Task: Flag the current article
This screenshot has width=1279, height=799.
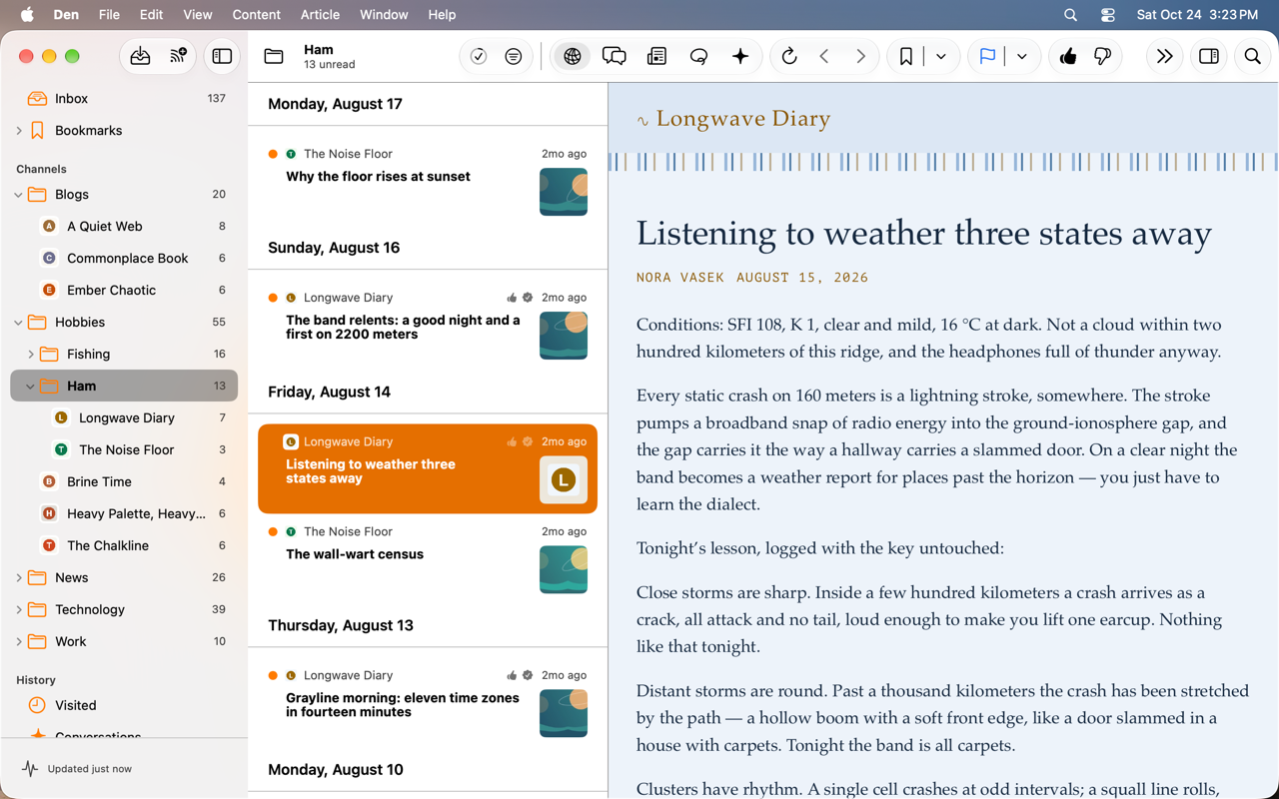Action: 987,57
